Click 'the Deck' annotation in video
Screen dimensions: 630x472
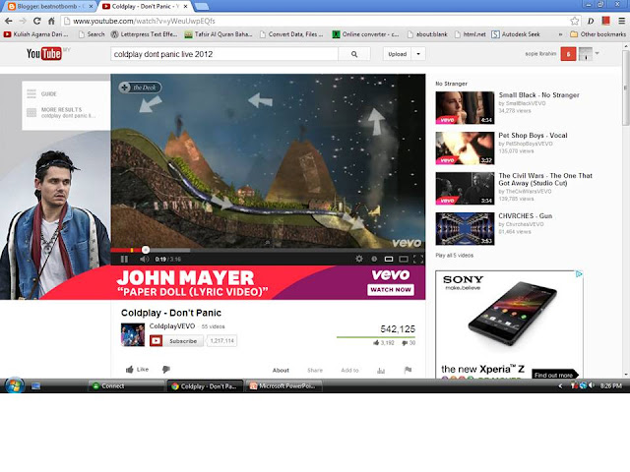pos(140,88)
